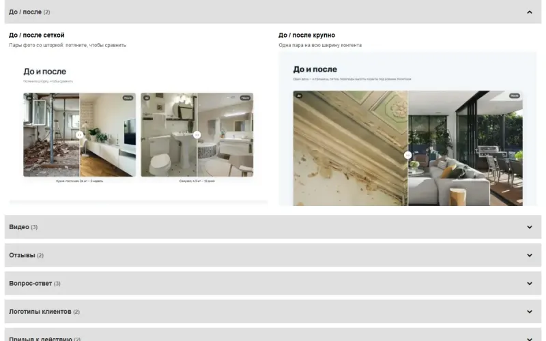Select the До / после крупно block heading
Viewport: 546px width, 341px height.
(x=306, y=35)
